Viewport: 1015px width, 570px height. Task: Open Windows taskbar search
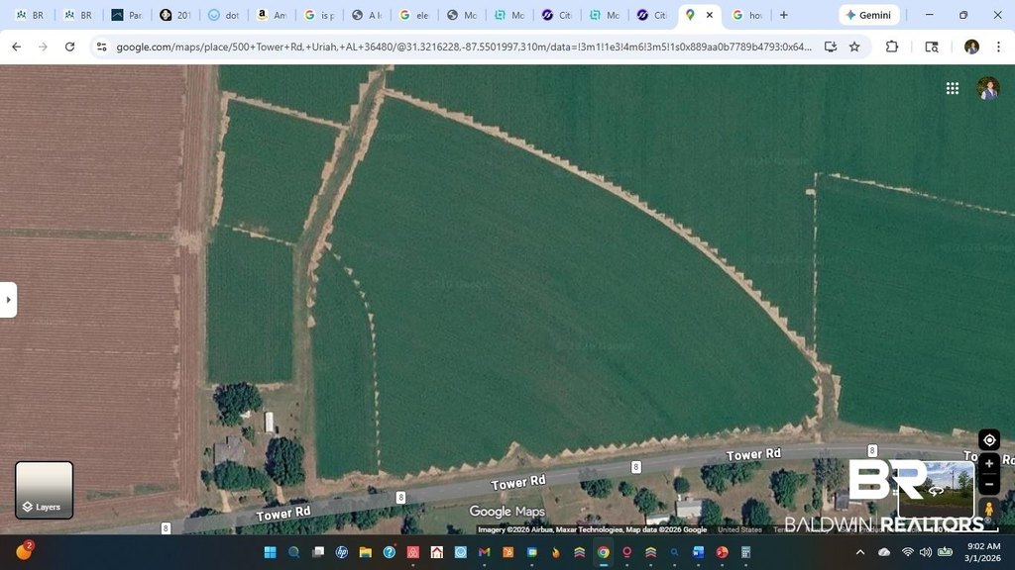tap(293, 552)
